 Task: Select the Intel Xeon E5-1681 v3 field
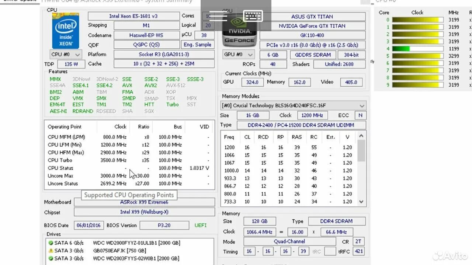pyautogui.click(x=133, y=16)
